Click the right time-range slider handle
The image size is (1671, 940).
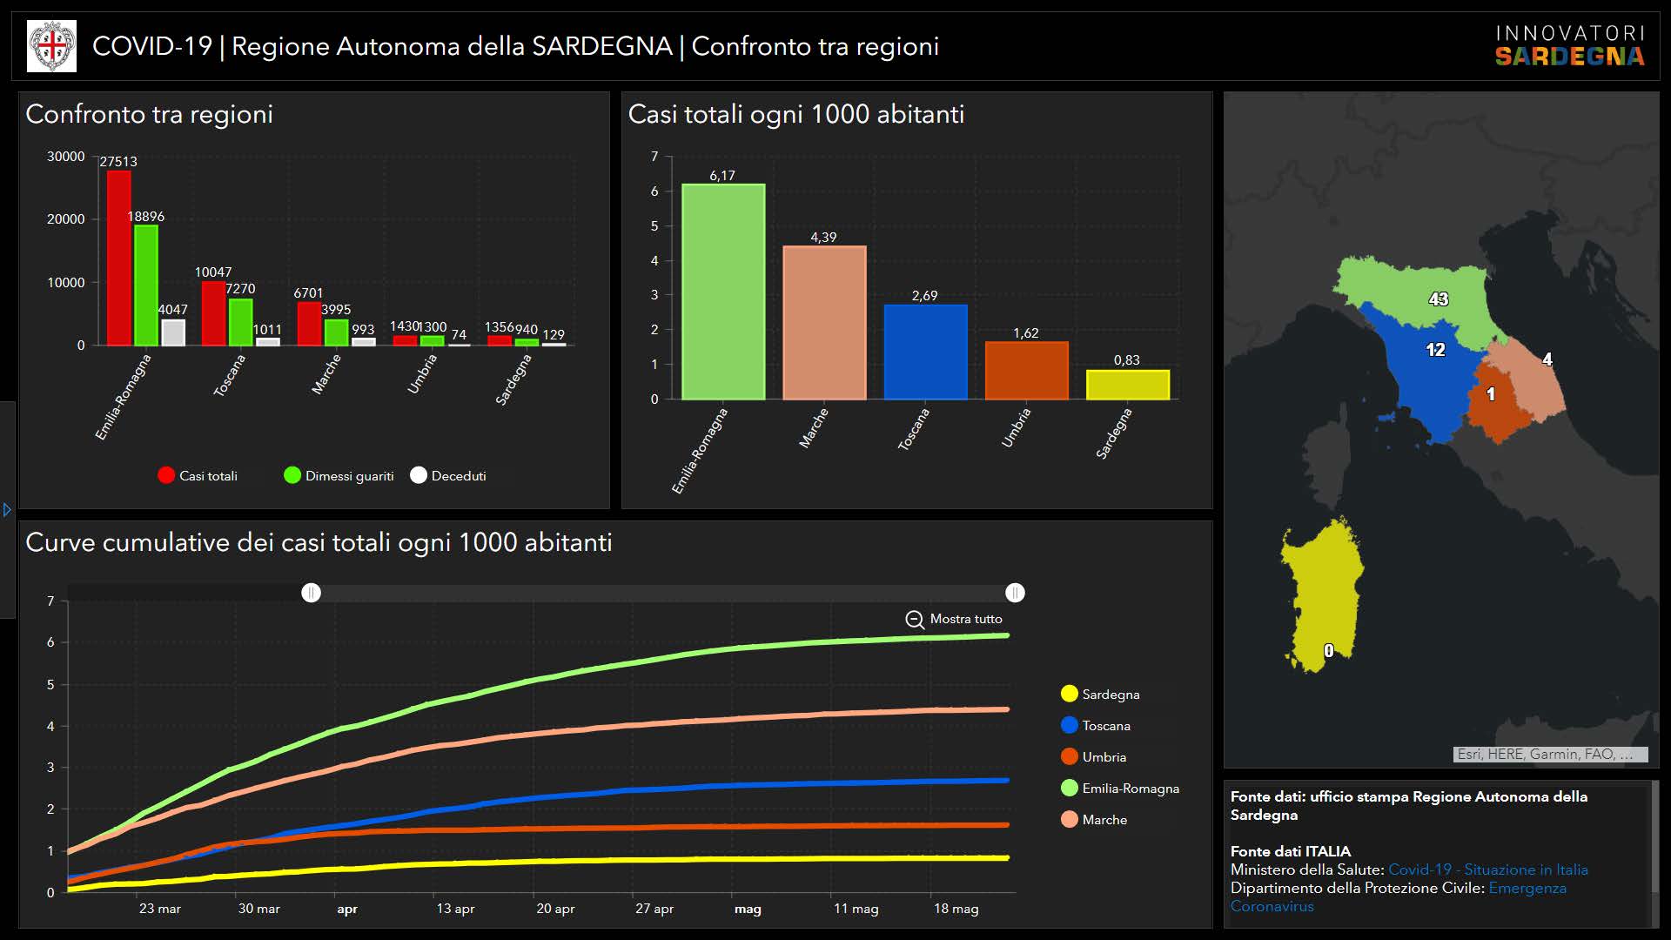click(x=1015, y=593)
